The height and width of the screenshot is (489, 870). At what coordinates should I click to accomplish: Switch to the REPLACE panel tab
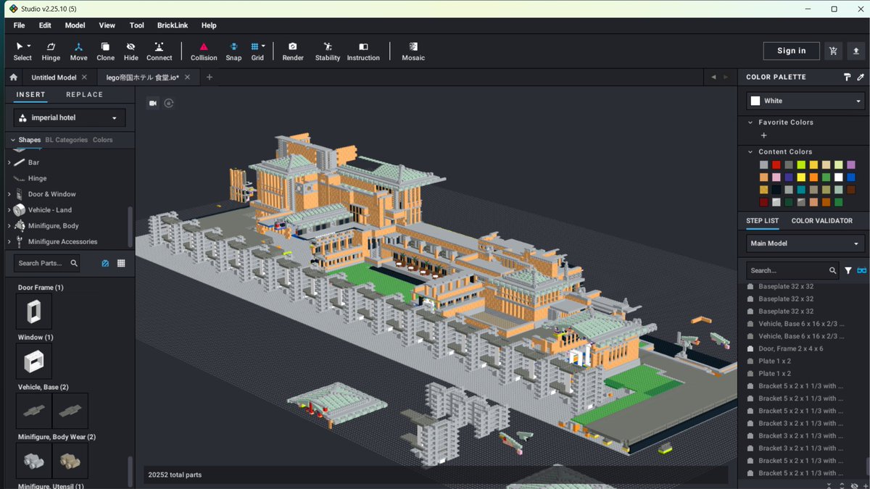(84, 95)
